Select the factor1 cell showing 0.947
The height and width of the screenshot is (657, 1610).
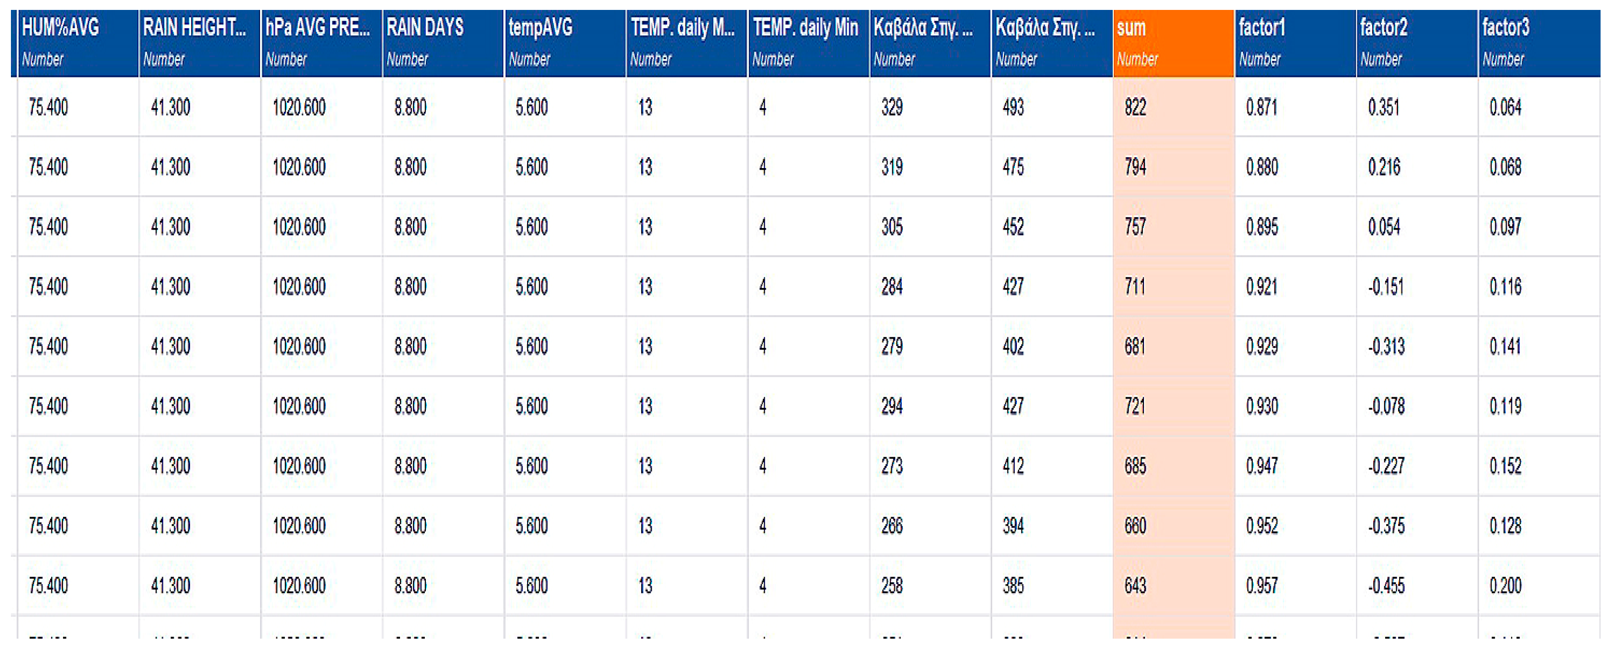[1261, 466]
